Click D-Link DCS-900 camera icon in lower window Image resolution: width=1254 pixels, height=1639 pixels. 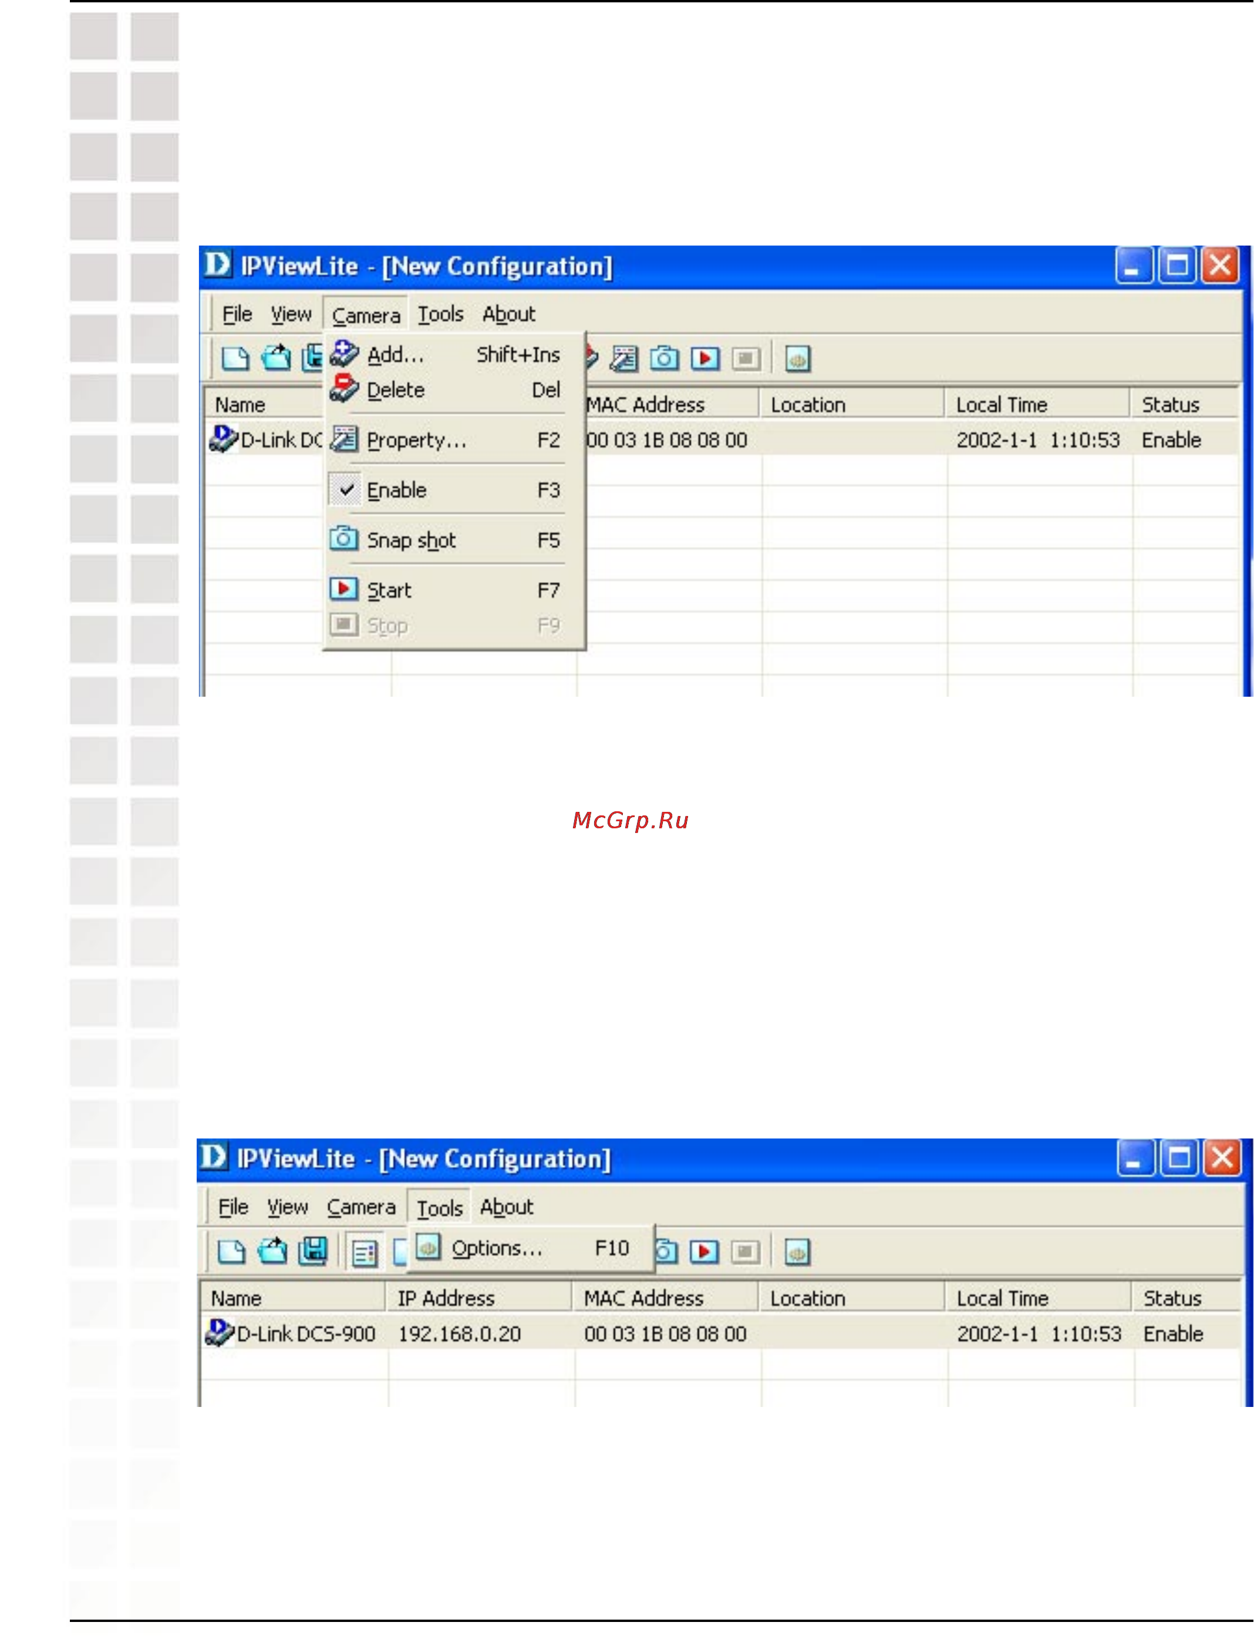coord(220,1332)
